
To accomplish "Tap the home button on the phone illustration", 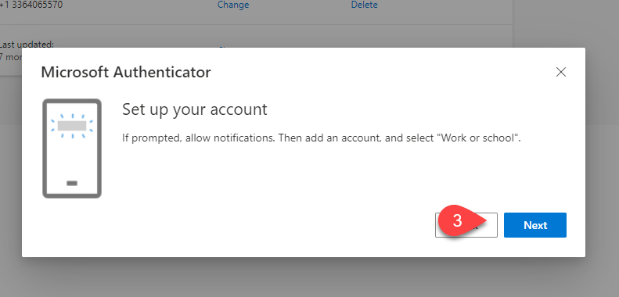I will (x=72, y=184).
